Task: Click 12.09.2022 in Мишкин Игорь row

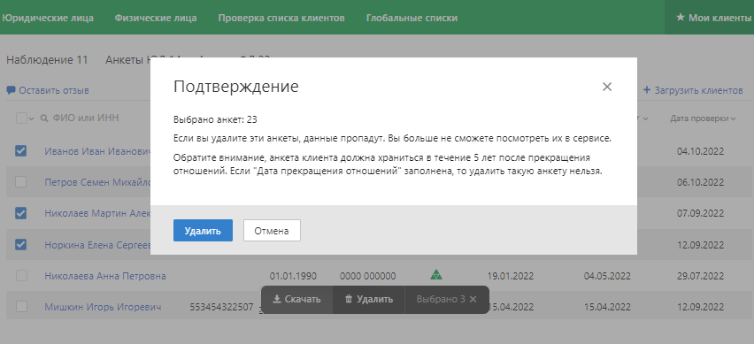Action: coord(700,307)
